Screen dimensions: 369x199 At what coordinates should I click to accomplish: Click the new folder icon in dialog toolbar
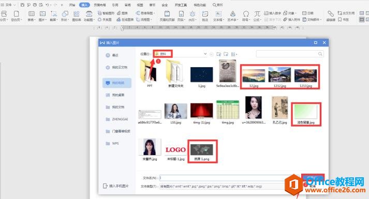(226, 54)
